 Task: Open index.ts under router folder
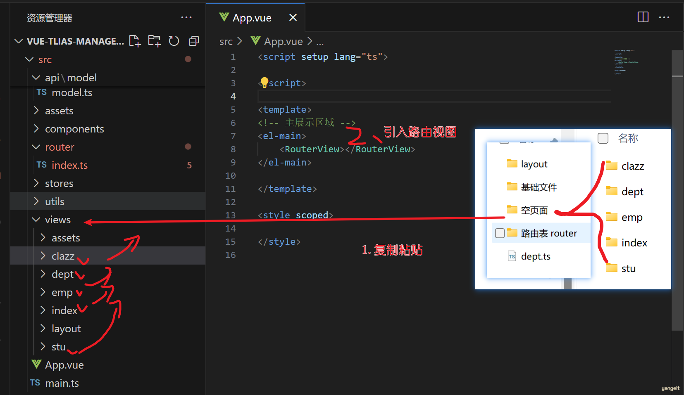(x=69, y=165)
